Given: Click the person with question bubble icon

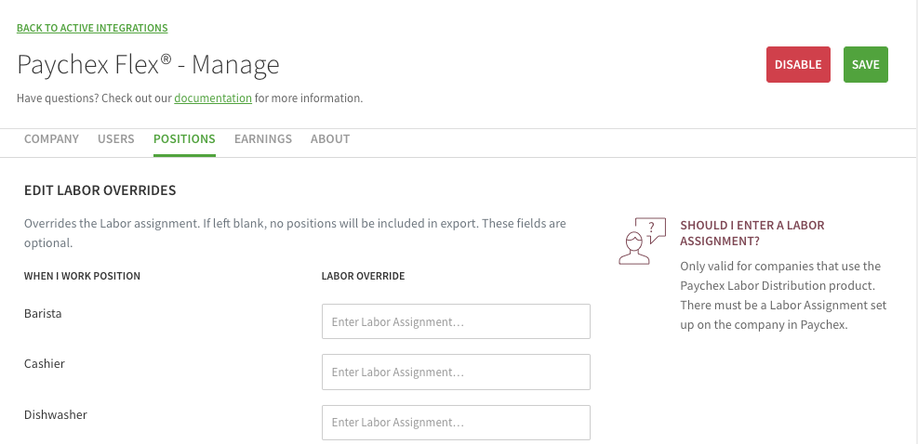Looking at the screenshot, I should pyautogui.click(x=643, y=241).
